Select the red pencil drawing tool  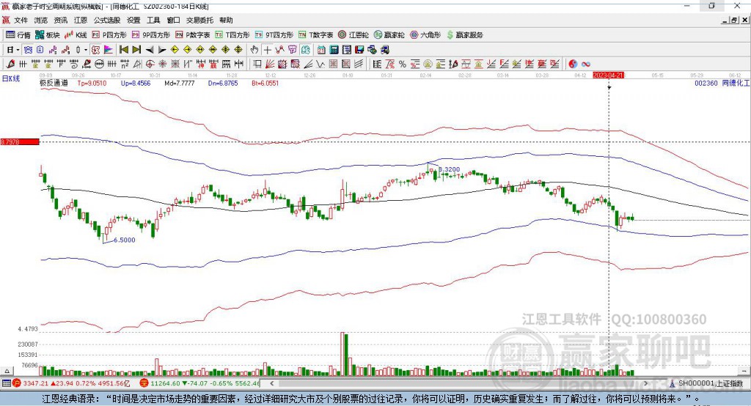click(10, 64)
